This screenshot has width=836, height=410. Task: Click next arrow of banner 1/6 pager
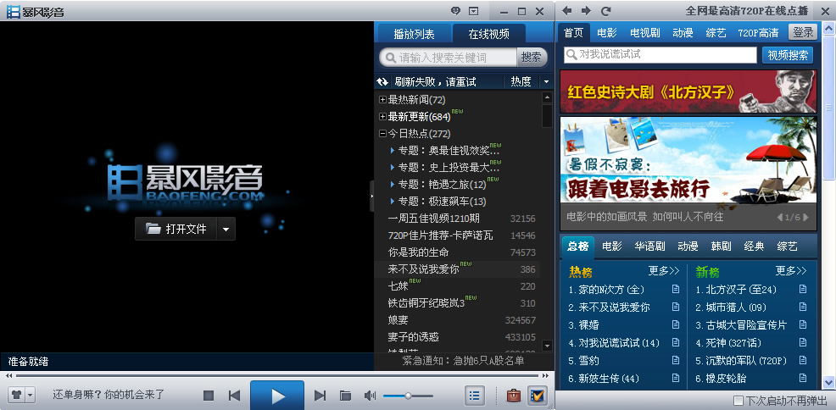click(x=805, y=217)
